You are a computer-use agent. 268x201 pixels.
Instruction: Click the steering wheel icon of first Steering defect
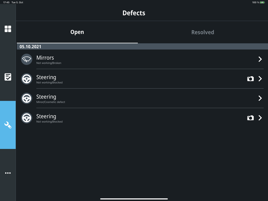[x=27, y=79]
